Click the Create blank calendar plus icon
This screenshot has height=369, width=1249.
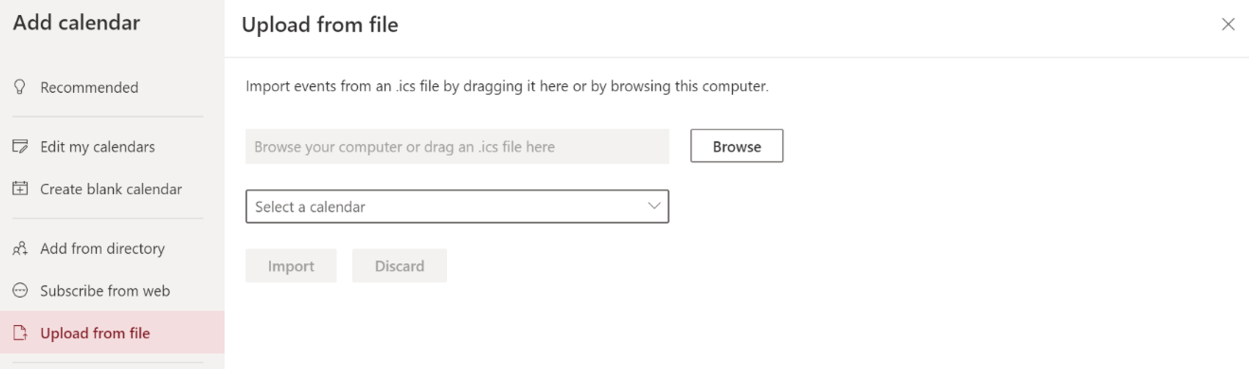click(x=20, y=188)
